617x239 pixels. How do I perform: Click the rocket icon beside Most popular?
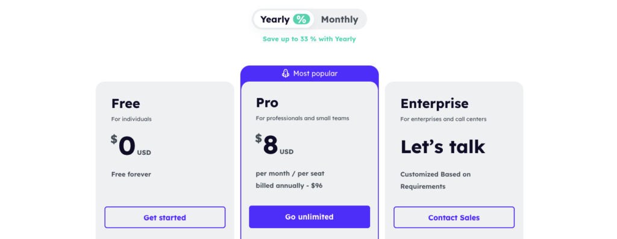click(286, 73)
